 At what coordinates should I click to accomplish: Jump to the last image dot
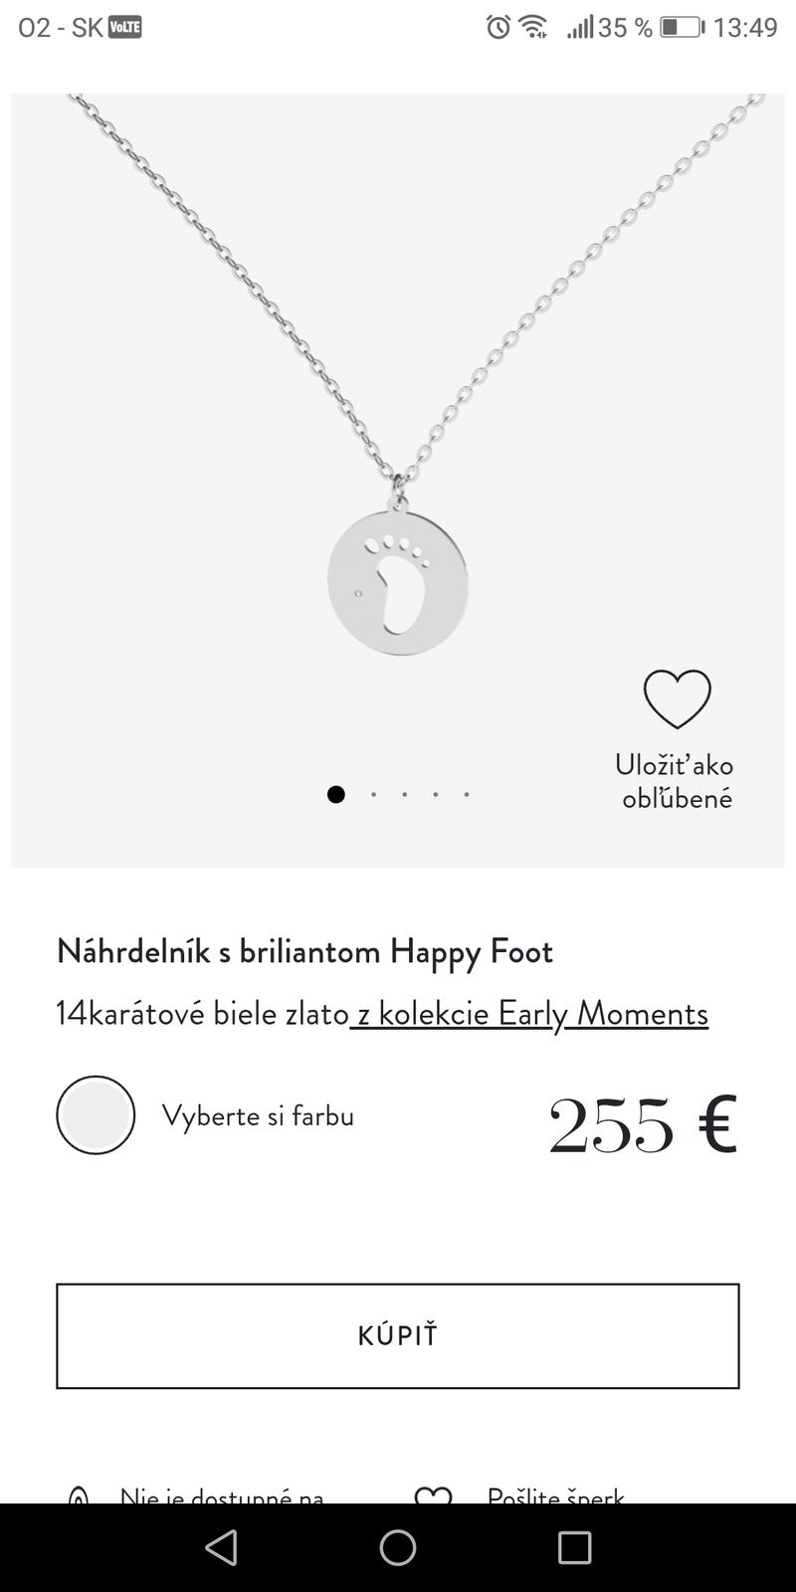click(x=466, y=794)
